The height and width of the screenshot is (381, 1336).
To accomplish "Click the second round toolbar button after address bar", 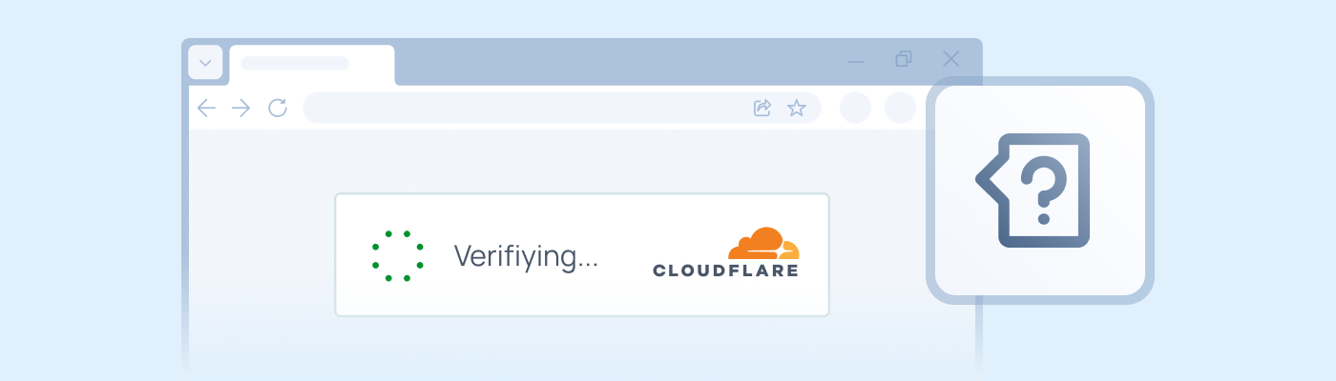I will pyautogui.click(x=900, y=109).
